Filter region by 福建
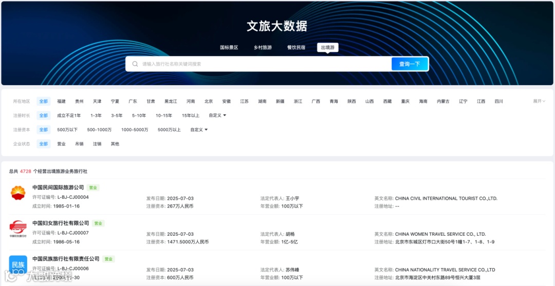The height and width of the screenshot is (286, 555). [62, 101]
